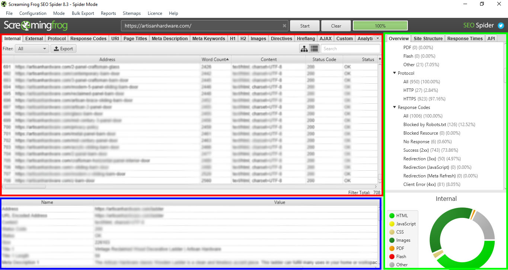Screen dimensions: 508x270
Task: Switch to the External tab
Action: pyautogui.click(x=34, y=39)
